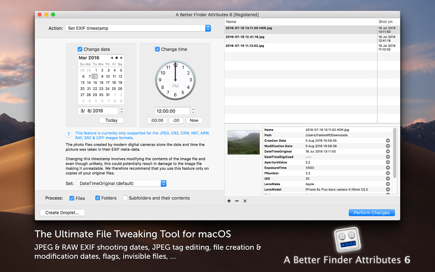Click the green zoom window button
This screenshot has height=272, width=435.
[53, 15]
